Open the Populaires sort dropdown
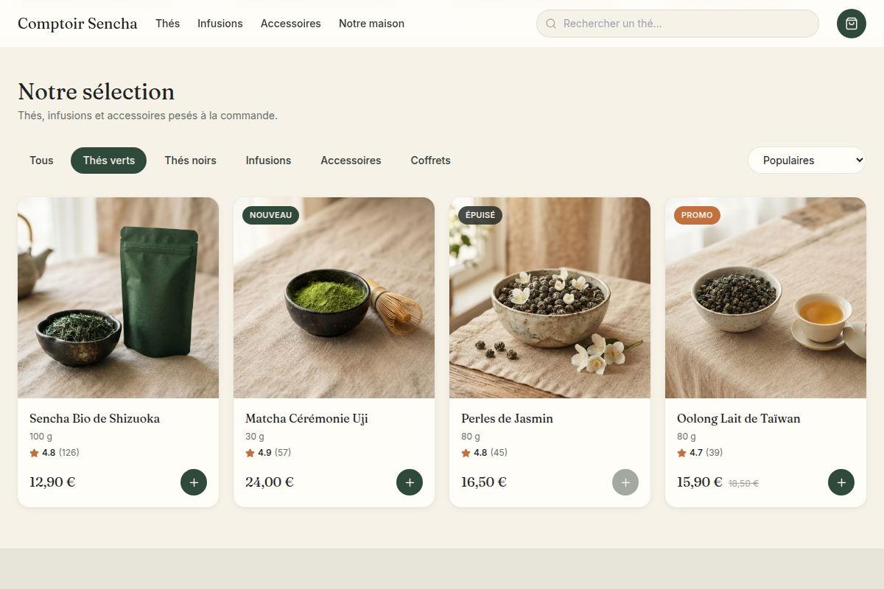The height and width of the screenshot is (589, 884). tap(807, 161)
